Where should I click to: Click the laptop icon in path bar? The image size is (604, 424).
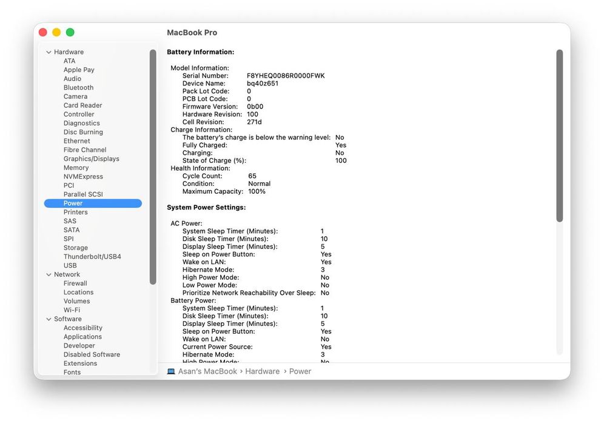pyautogui.click(x=171, y=371)
